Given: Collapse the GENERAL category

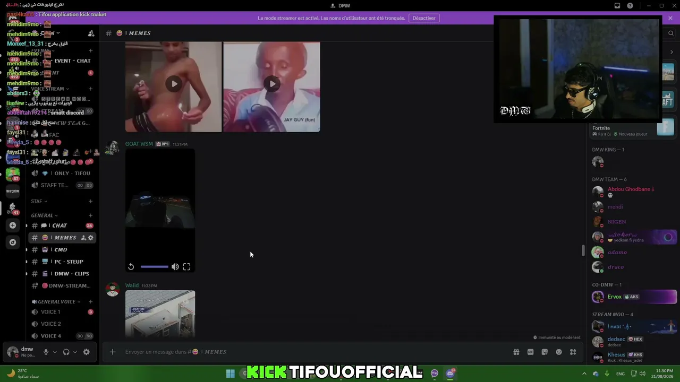Looking at the screenshot, I should 44,215.
